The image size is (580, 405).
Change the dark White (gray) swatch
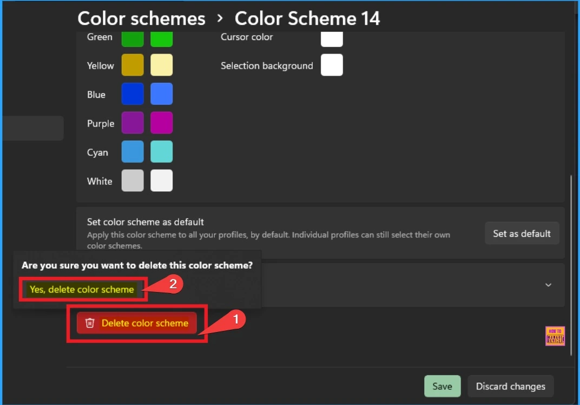133,181
